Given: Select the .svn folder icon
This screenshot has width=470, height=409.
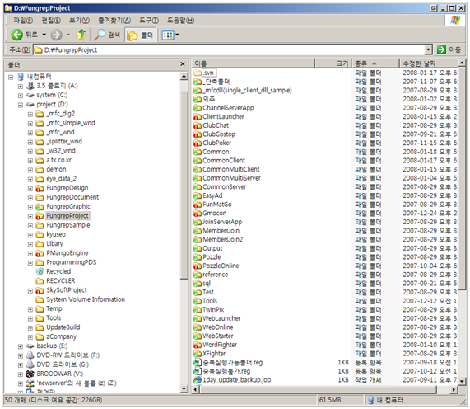Looking at the screenshot, I should pos(198,73).
